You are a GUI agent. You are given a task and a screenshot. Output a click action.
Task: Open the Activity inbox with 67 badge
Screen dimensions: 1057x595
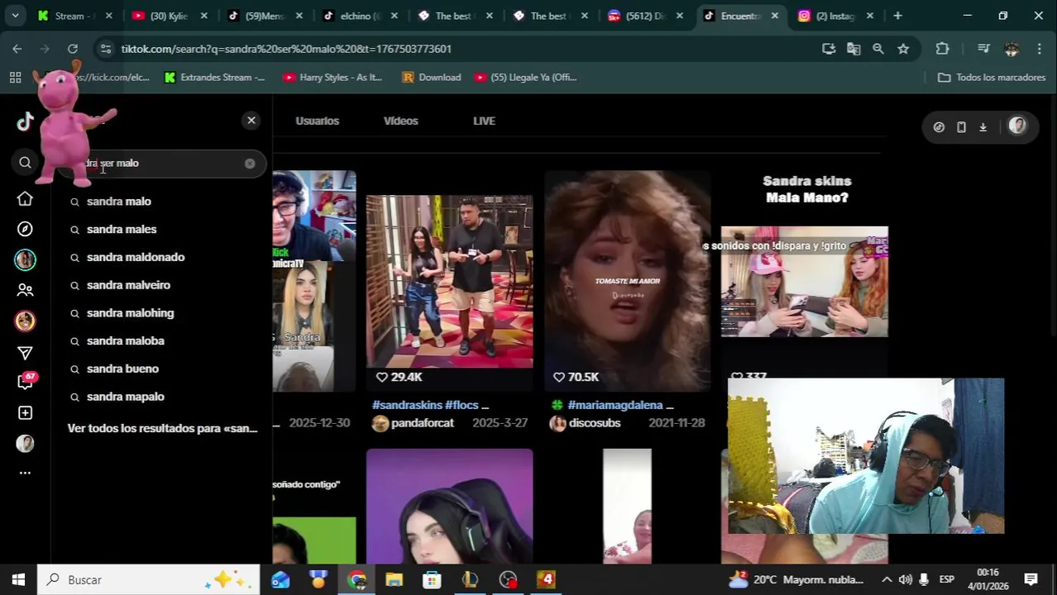click(x=26, y=381)
